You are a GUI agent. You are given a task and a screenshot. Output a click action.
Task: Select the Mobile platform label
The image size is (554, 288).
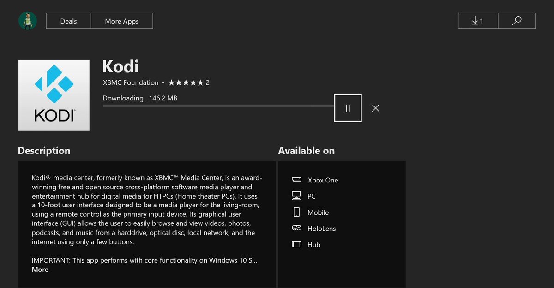click(318, 212)
